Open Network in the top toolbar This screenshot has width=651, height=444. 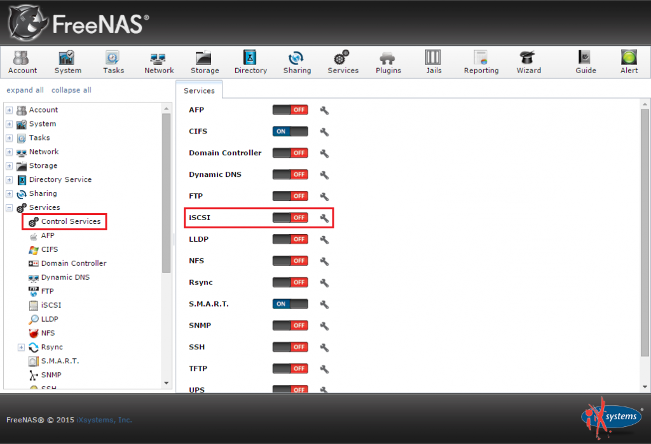(x=159, y=62)
